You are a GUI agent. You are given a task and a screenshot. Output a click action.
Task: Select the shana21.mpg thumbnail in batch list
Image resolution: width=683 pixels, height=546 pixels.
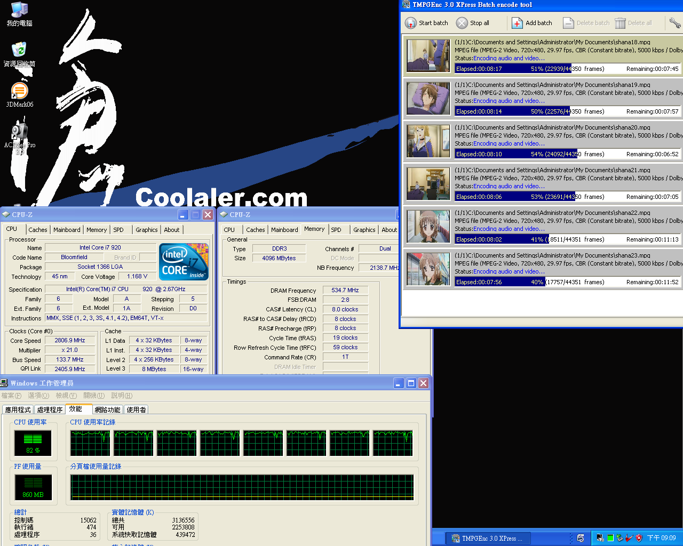[x=428, y=183]
